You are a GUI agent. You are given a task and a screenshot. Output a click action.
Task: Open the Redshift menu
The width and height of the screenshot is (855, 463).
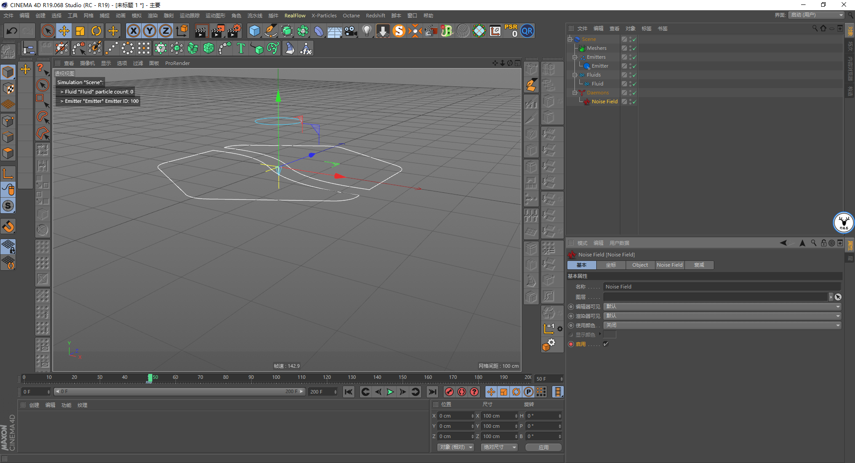click(x=375, y=16)
